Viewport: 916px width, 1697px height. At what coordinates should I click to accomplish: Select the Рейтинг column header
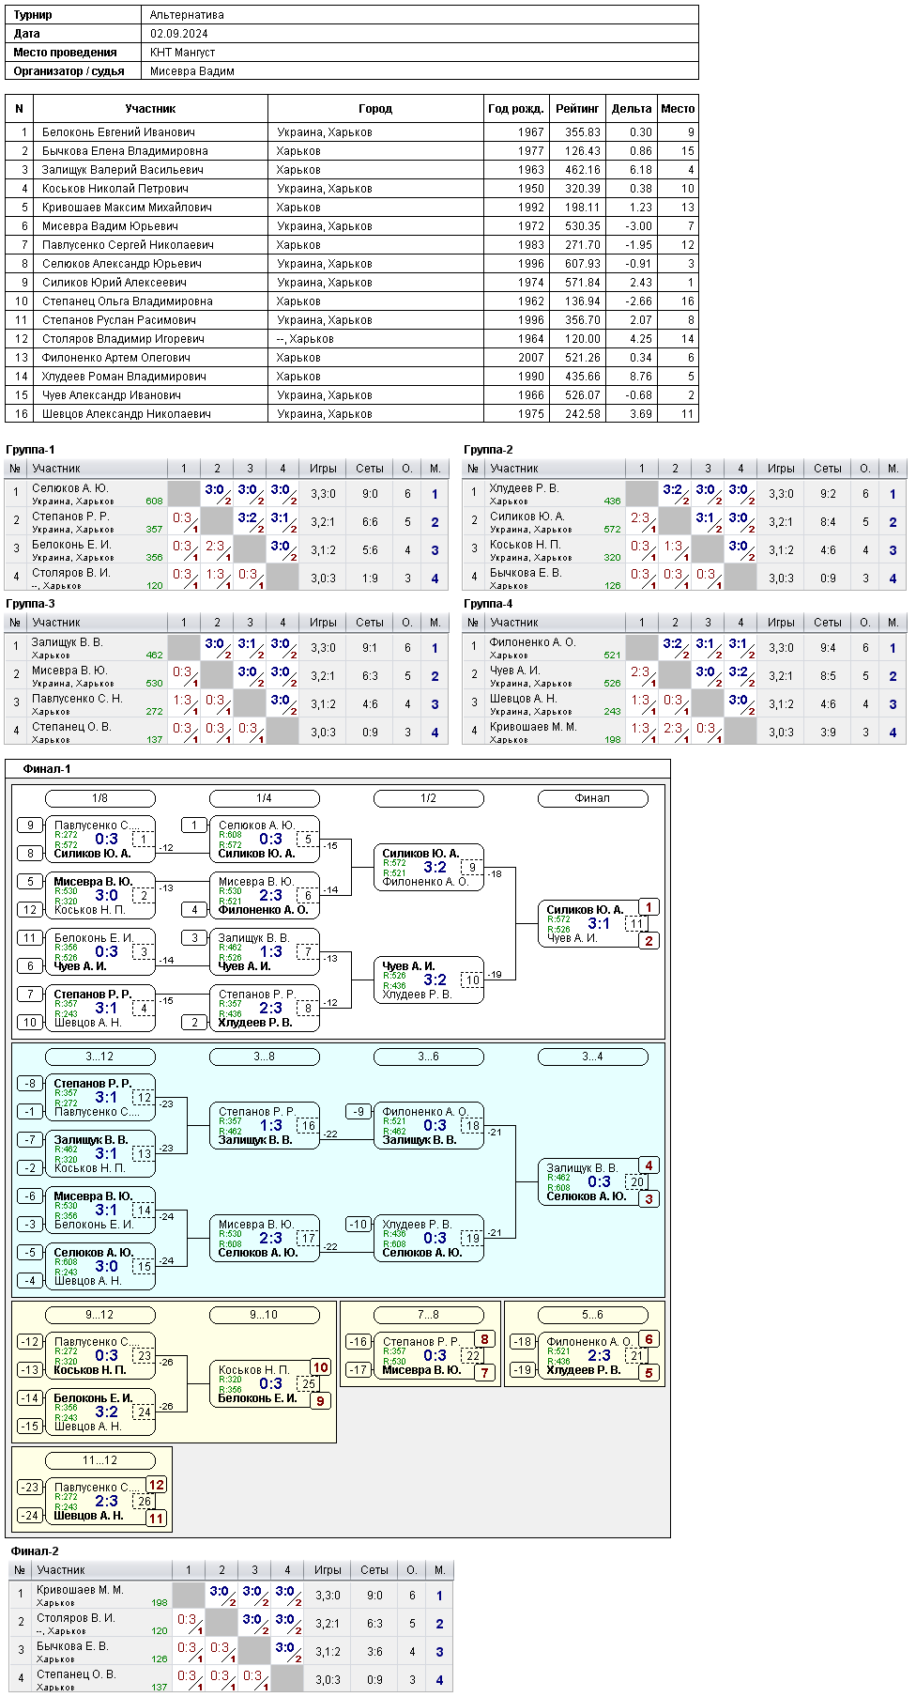click(577, 109)
